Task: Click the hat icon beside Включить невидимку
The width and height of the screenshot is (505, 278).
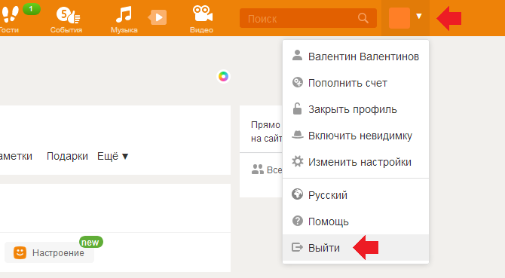Action: point(297,135)
